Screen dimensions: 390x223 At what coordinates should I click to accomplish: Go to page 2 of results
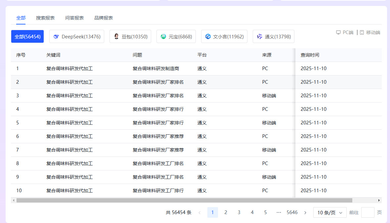point(226,212)
